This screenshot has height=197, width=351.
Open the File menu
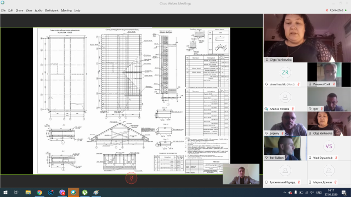[3, 10]
